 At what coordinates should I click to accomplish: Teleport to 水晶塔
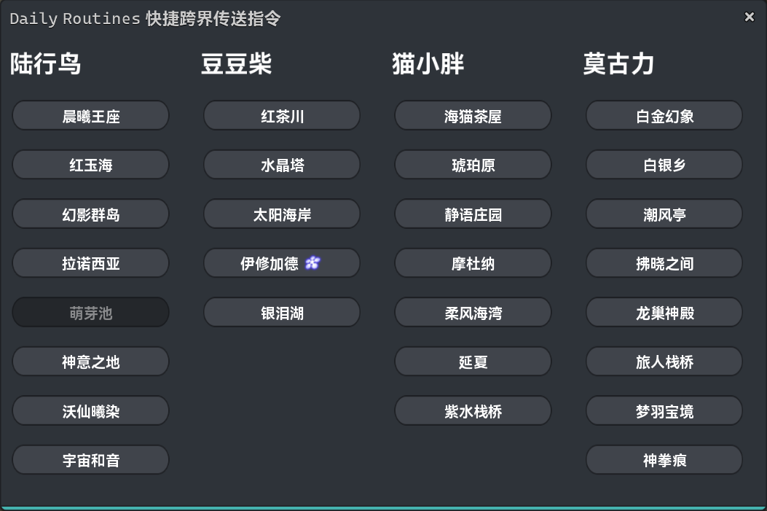(281, 165)
